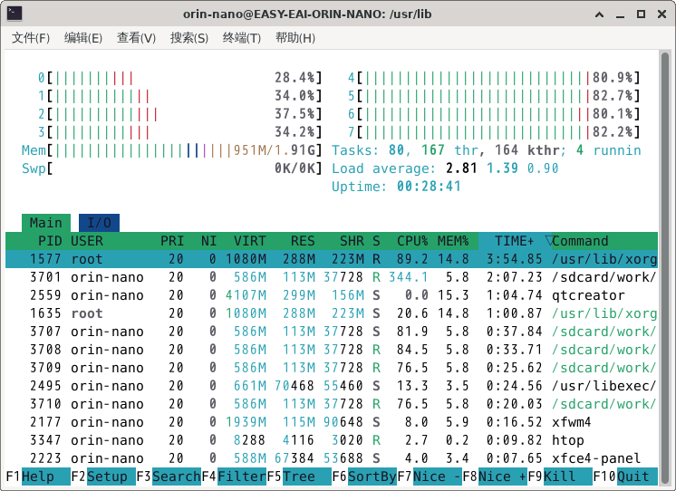Switch to the I/O tab
676x491 pixels.
(99, 223)
